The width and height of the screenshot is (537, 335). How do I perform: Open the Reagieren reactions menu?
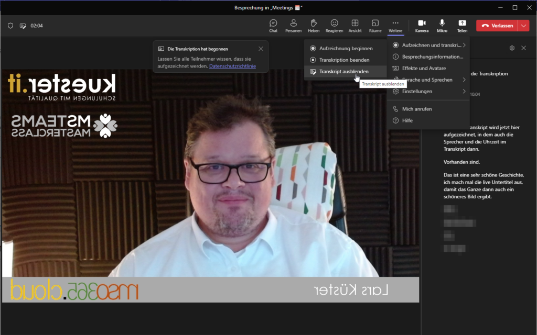pos(334,26)
